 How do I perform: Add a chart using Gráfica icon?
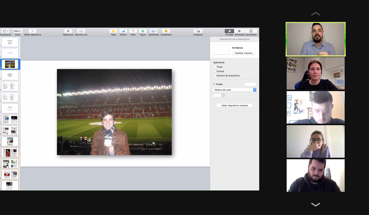123,31
